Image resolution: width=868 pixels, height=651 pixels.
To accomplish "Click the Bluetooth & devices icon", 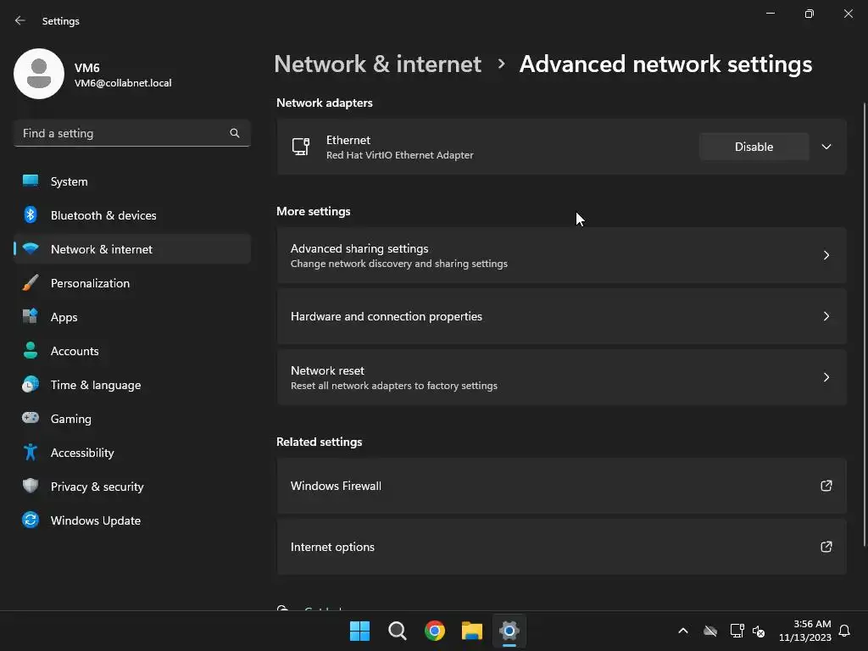I will tap(31, 215).
